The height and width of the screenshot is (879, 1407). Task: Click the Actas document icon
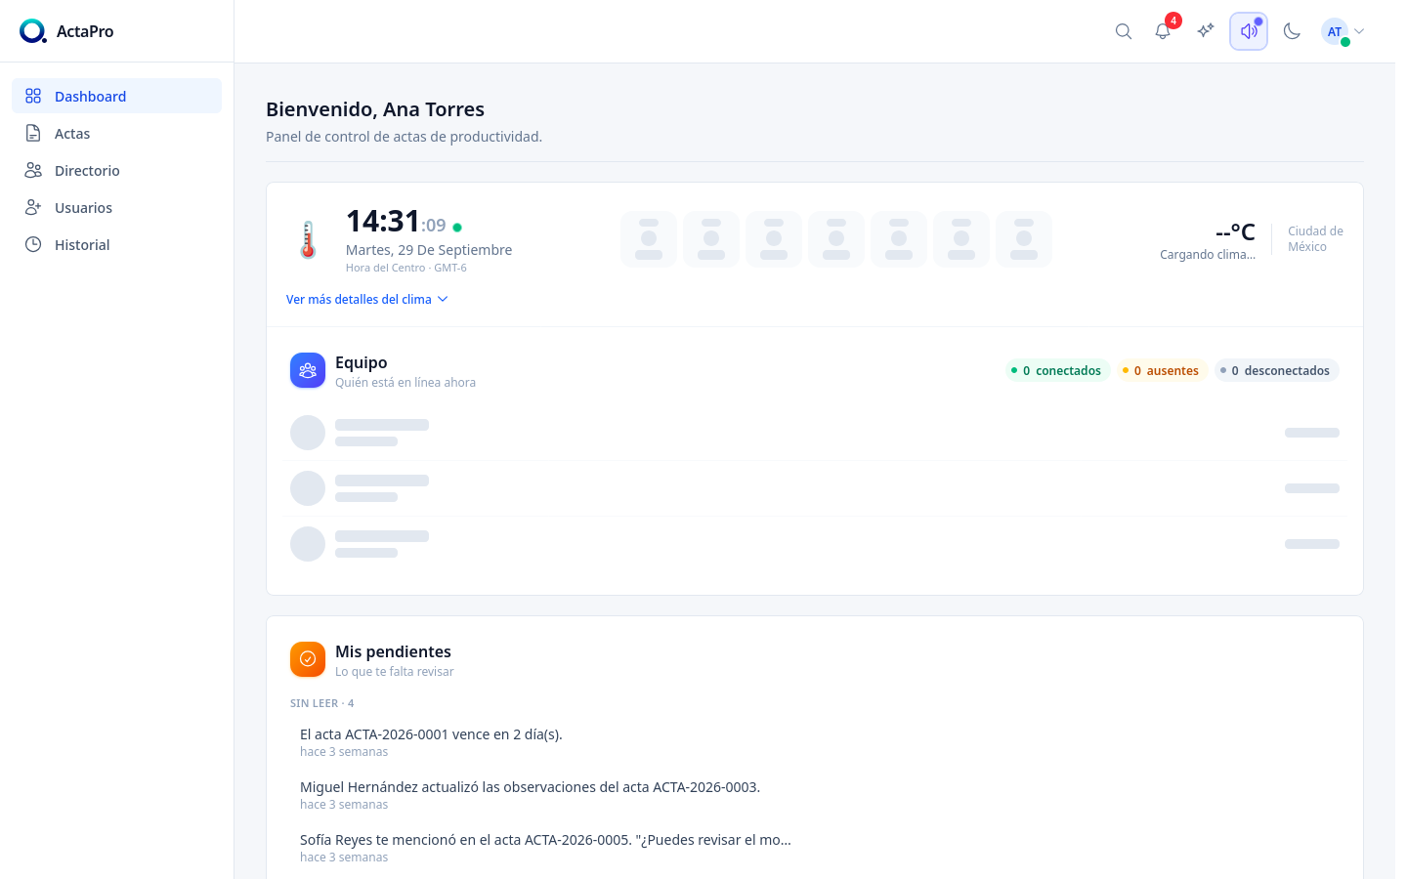(33, 133)
